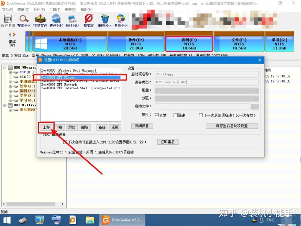
Task: Collapse the HD1 MsftVir tree node
Action: pos(5,105)
